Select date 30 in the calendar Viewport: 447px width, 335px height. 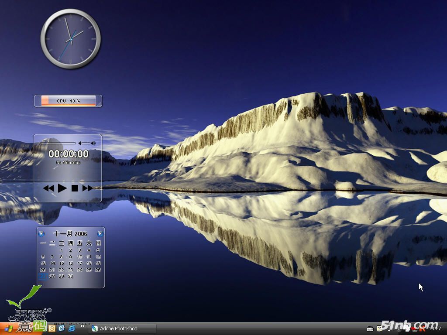click(x=70, y=276)
